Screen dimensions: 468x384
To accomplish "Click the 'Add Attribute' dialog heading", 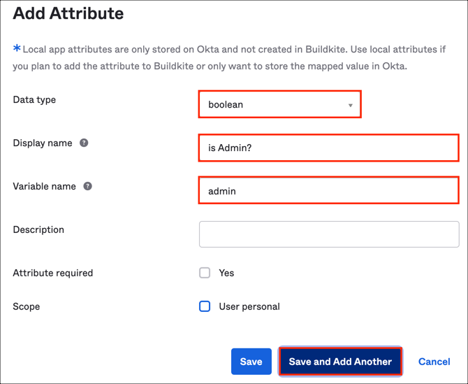I will tap(68, 13).
